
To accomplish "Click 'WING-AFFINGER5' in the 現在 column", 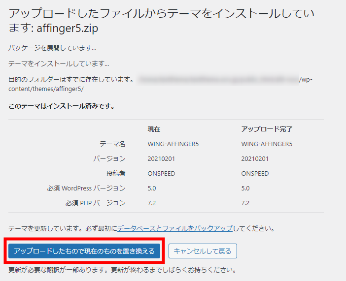I will [173, 144].
